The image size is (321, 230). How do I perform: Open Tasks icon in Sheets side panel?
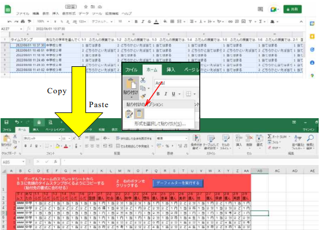click(312, 50)
